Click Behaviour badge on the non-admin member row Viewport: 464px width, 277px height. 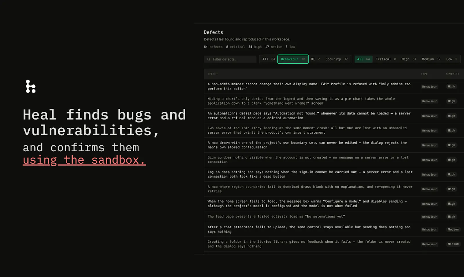click(429, 87)
